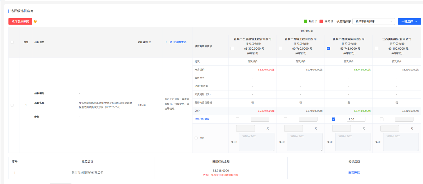Click the lowest price 53,748.0000元 in 未含税价 row
Viewport: 423px width, 184px height.
click(x=362, y=70)
